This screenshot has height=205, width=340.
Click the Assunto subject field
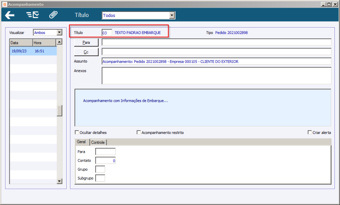pyautogui.click(x=216, y=61)
